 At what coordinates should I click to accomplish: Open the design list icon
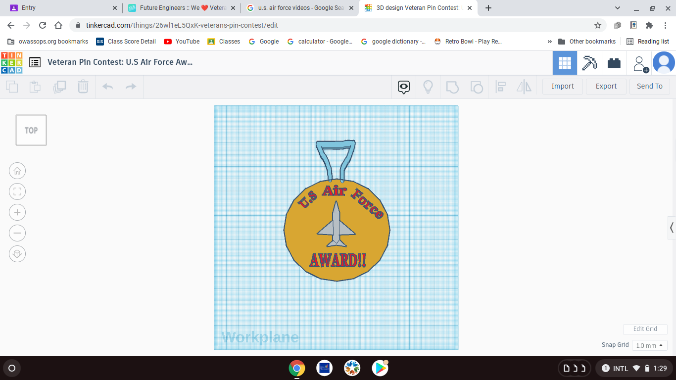tap(35, 62)
